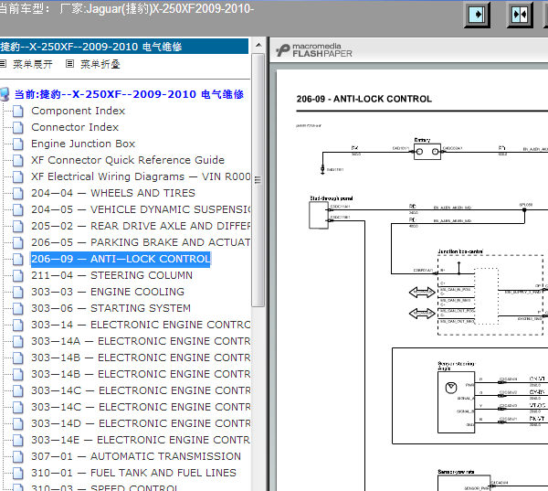Open the Connector Index document
The image size is (548, 491).
click(x=75, y=127)
